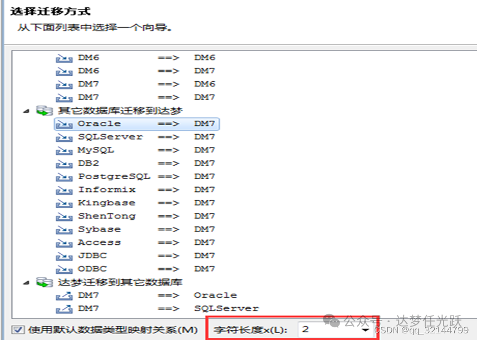
Task: Click the Access to DM7 row icon
Action: (64, 243)
